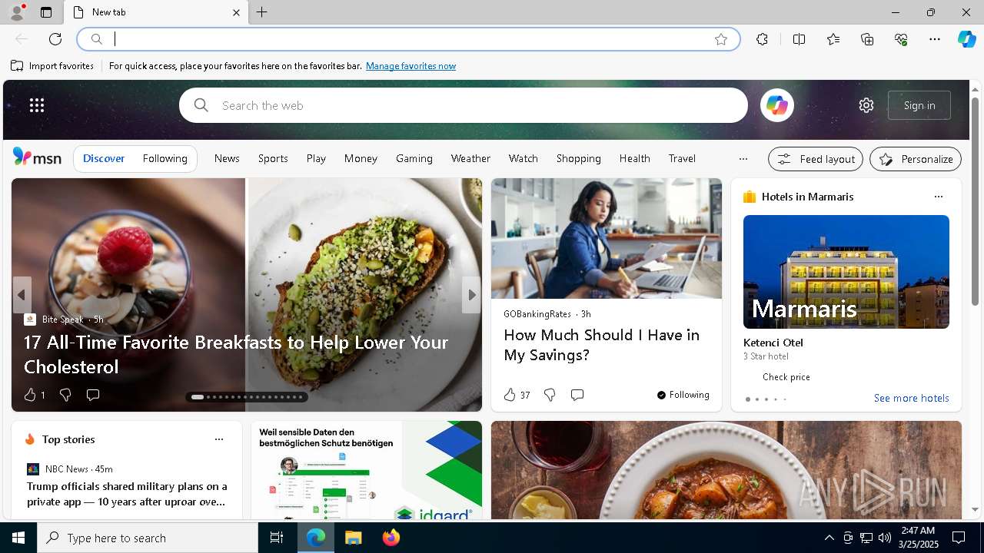
Task: Add this page to favorites star
Action: (721, 39)
